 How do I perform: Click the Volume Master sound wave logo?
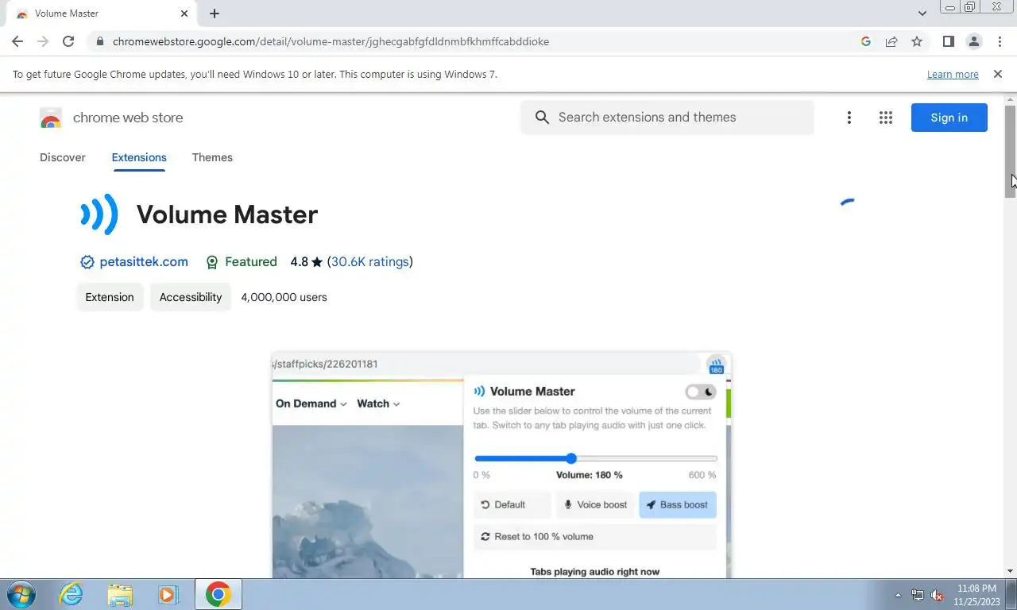pyautogui.click(x=99, y=214)
